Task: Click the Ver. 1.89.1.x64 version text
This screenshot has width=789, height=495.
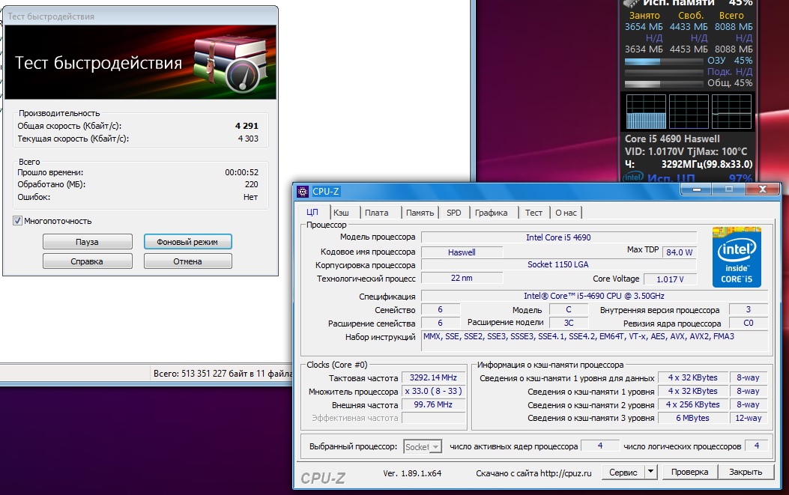Action: pos(412,473)
